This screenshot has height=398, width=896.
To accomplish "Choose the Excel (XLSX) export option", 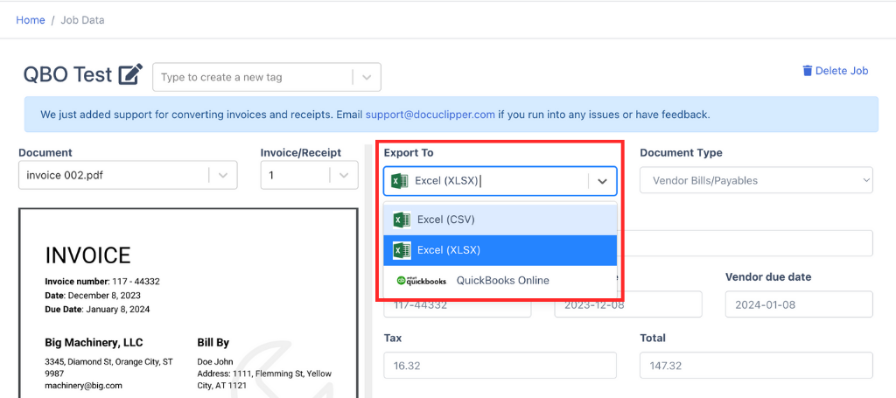I will point(500,250).
